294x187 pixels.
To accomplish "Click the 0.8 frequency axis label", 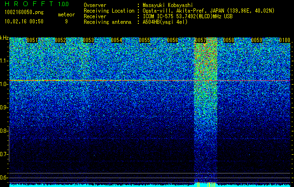I will point(4,131).
